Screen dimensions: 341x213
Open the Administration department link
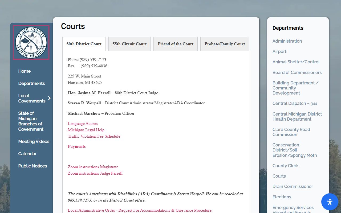[x=287, y=41]
